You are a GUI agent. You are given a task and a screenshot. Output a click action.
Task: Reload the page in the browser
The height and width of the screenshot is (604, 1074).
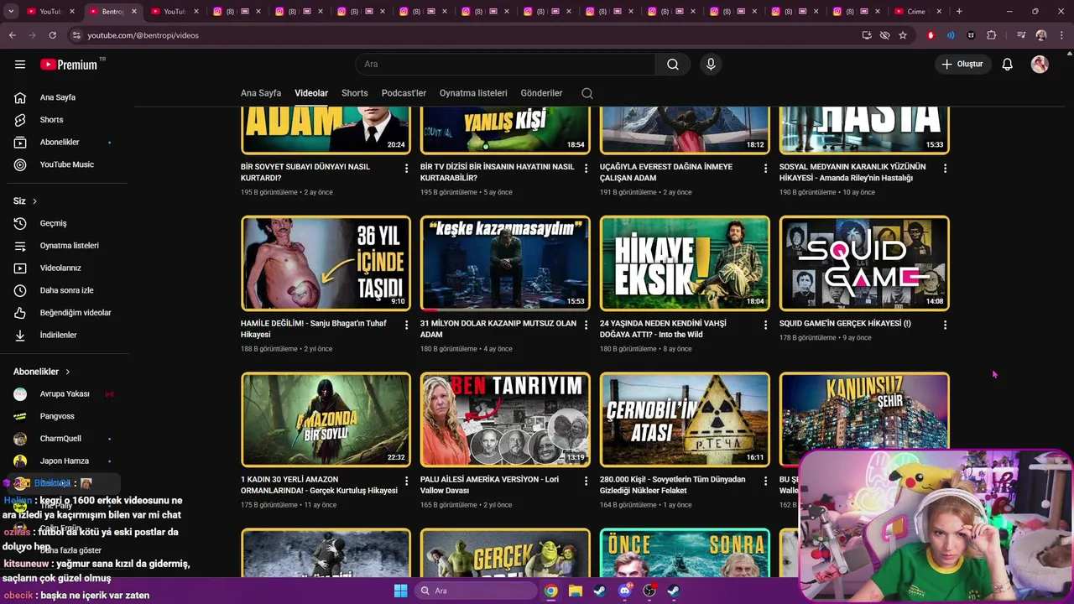(52, 35)
